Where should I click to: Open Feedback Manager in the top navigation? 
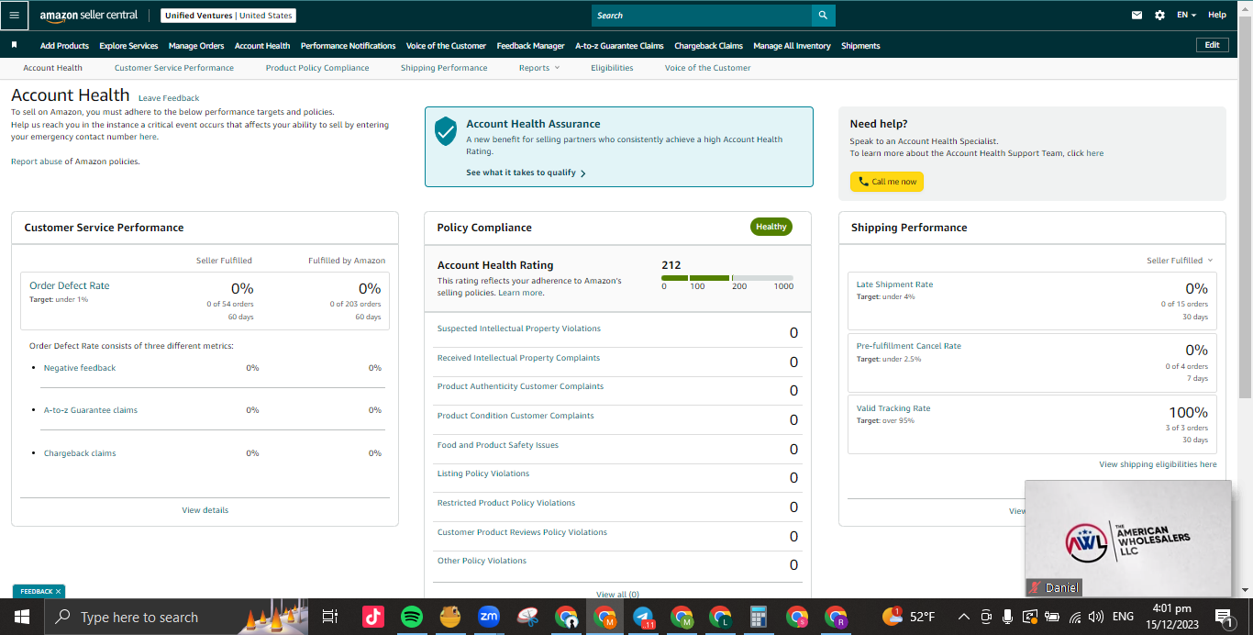[x=531, y=46]
